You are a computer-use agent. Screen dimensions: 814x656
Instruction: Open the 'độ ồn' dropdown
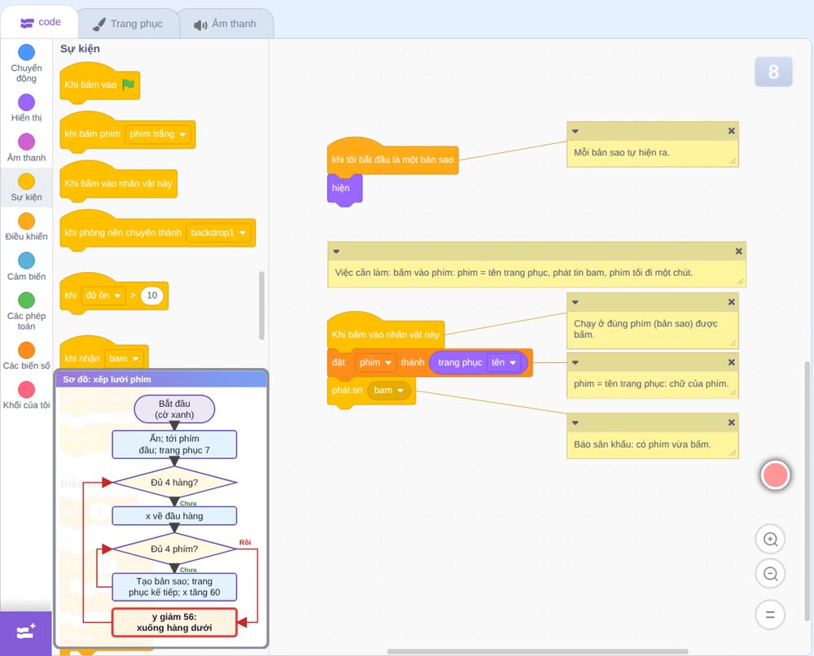(x=103, y=295)
